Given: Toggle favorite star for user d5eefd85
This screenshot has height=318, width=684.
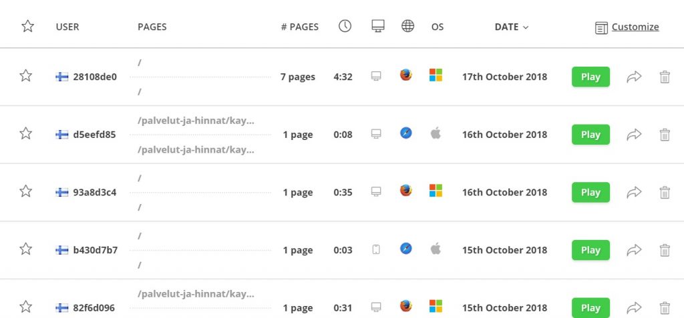Looking at the screenshot, I should click(26, 134).
